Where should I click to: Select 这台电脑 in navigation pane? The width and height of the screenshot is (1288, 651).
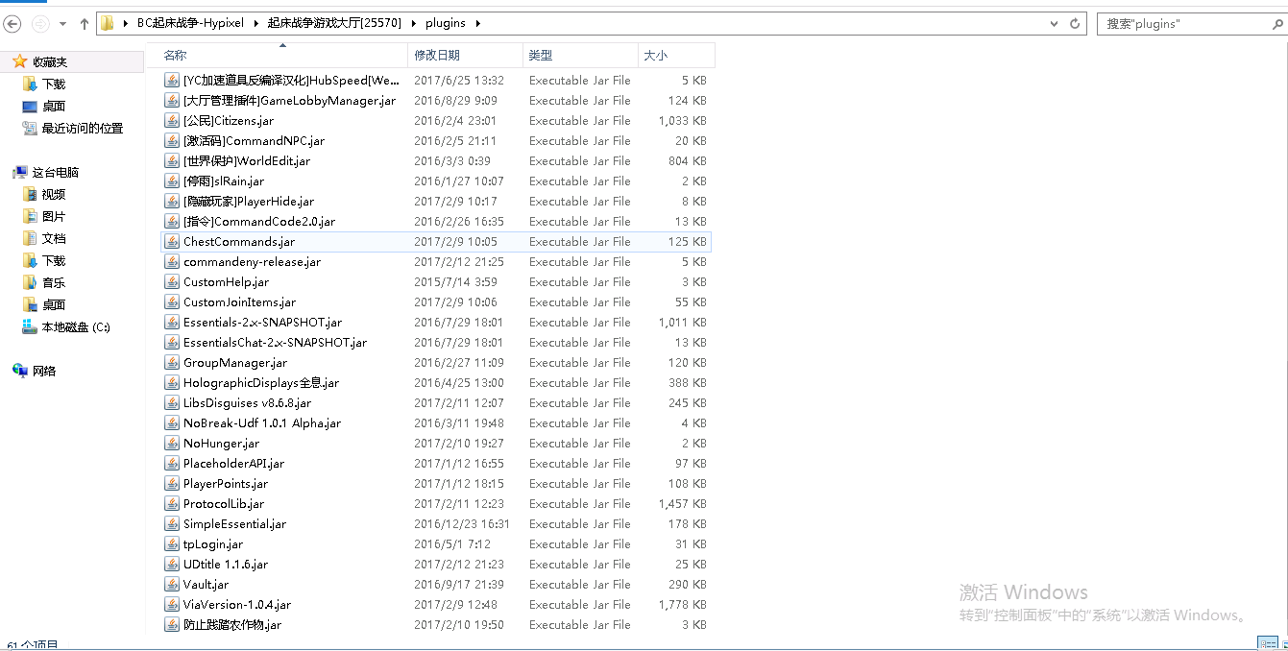pyautogui.click(x=55, y=173)
